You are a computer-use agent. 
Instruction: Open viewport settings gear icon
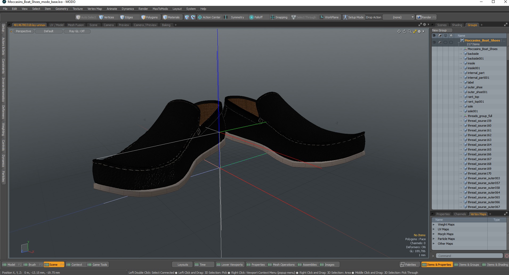[419, 31]
